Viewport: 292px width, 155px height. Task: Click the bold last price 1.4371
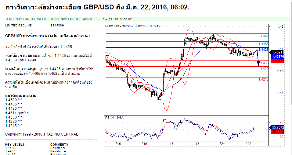[x=11, y=113]
